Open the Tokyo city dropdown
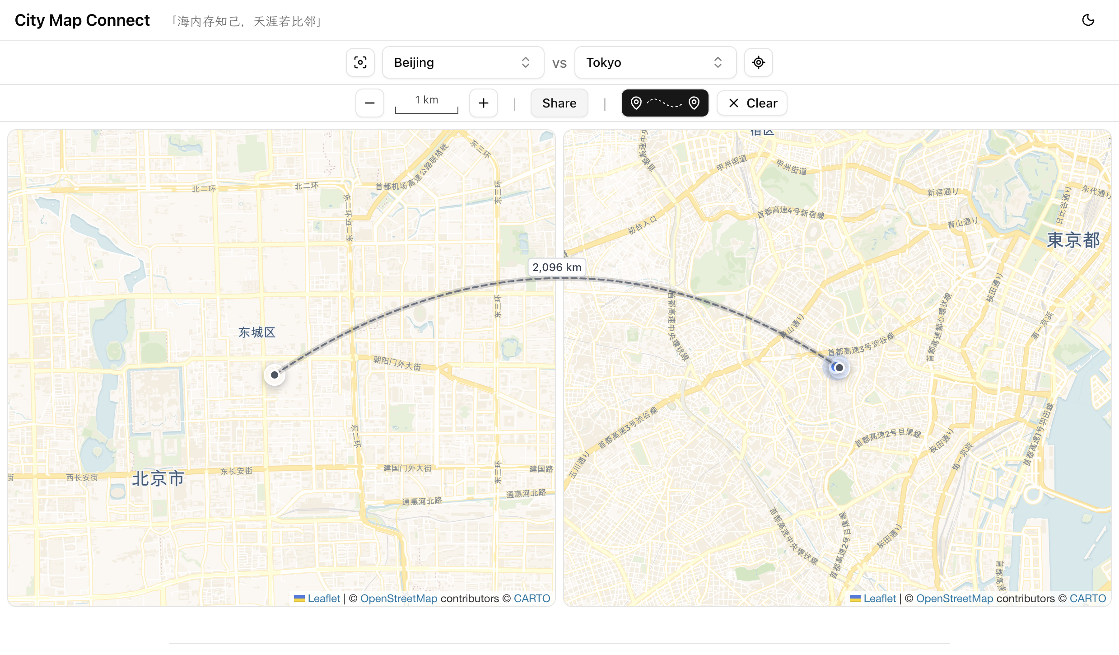Screen dimensions: 1119x655 tap(655, 62)
